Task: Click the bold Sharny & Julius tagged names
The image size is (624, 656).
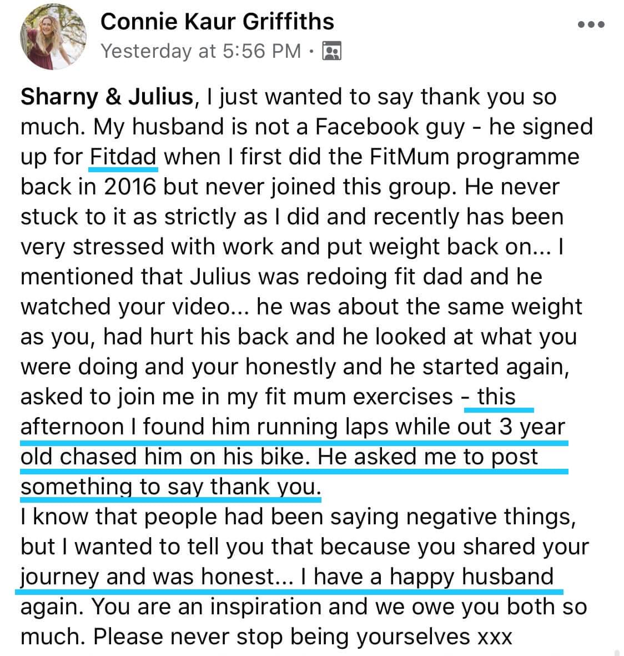Action: [x=107, y=97]
